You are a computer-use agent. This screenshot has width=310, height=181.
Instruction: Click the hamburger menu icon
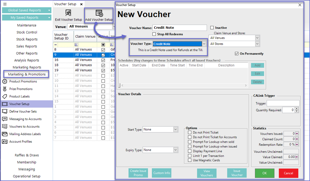pos(5,4)
